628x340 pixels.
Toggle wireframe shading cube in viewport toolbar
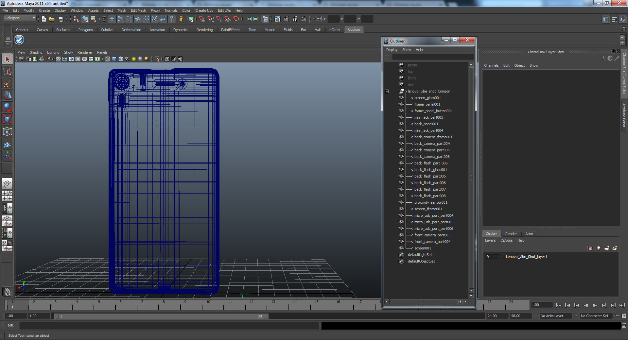pos(108,59)
